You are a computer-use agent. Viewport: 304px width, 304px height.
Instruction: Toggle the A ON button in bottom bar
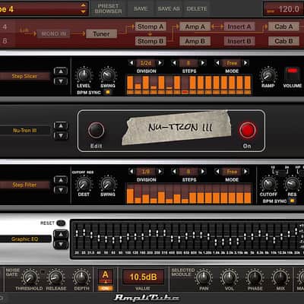click(x=105, y=288)
